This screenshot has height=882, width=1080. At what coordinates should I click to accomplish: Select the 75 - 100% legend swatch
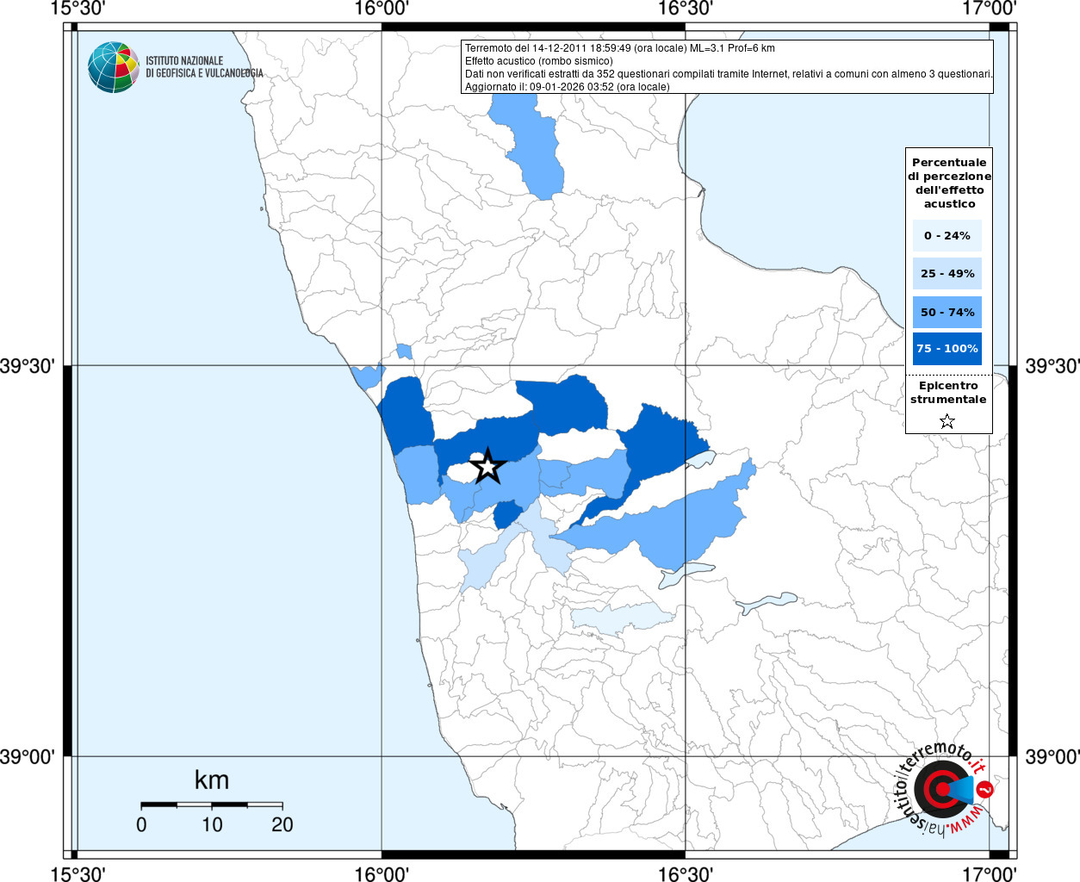click(947, 349)
